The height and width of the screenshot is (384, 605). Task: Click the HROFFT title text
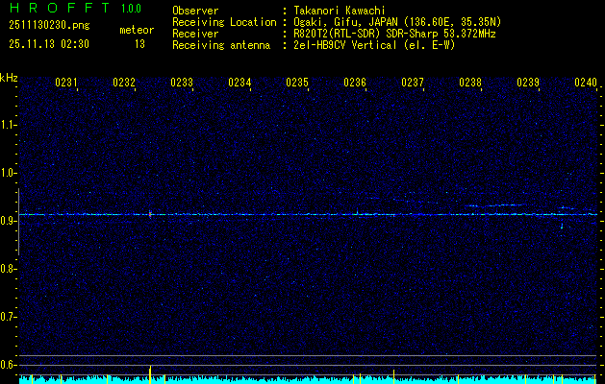tap(60, 8)
